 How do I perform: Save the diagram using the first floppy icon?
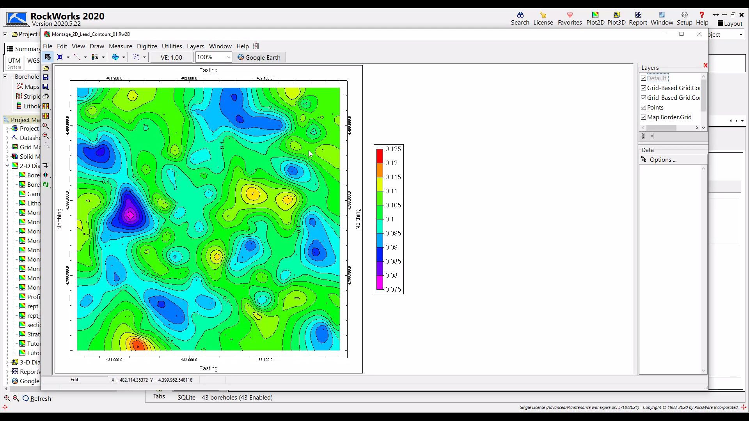(x=46, y=77)
